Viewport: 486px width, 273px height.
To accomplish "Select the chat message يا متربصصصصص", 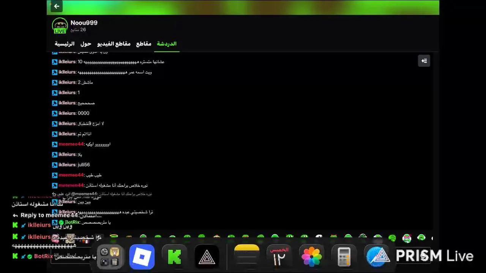I will point(96,223).
